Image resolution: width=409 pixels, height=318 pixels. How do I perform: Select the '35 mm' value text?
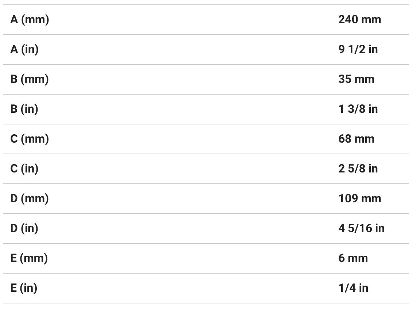pos(356,79)
